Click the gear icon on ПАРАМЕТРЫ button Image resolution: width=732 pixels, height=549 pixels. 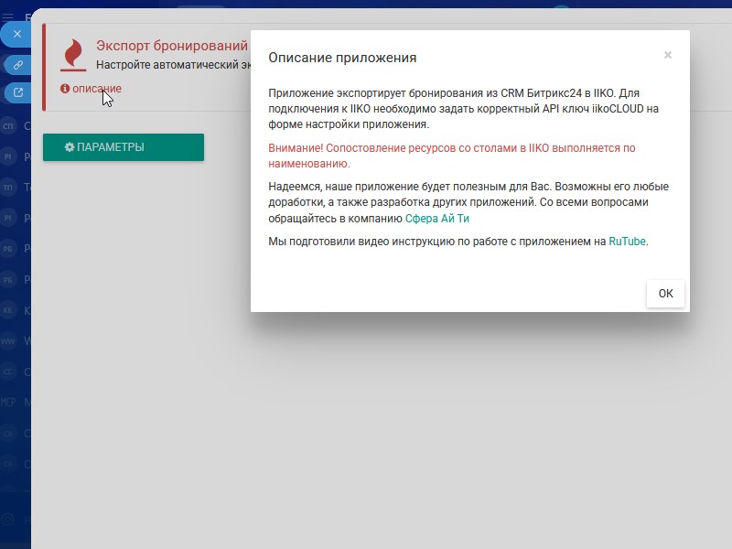pyautogui.click(x=70, y=147)
